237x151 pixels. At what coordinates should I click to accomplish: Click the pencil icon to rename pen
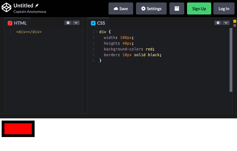click(x=37, y=5)
